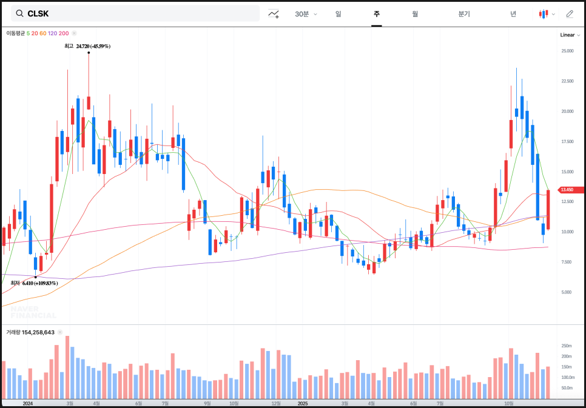Remove moving average with x icon

(x=74, y=33)
